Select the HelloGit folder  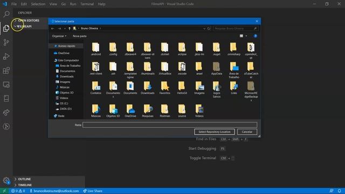pos(182,88)
